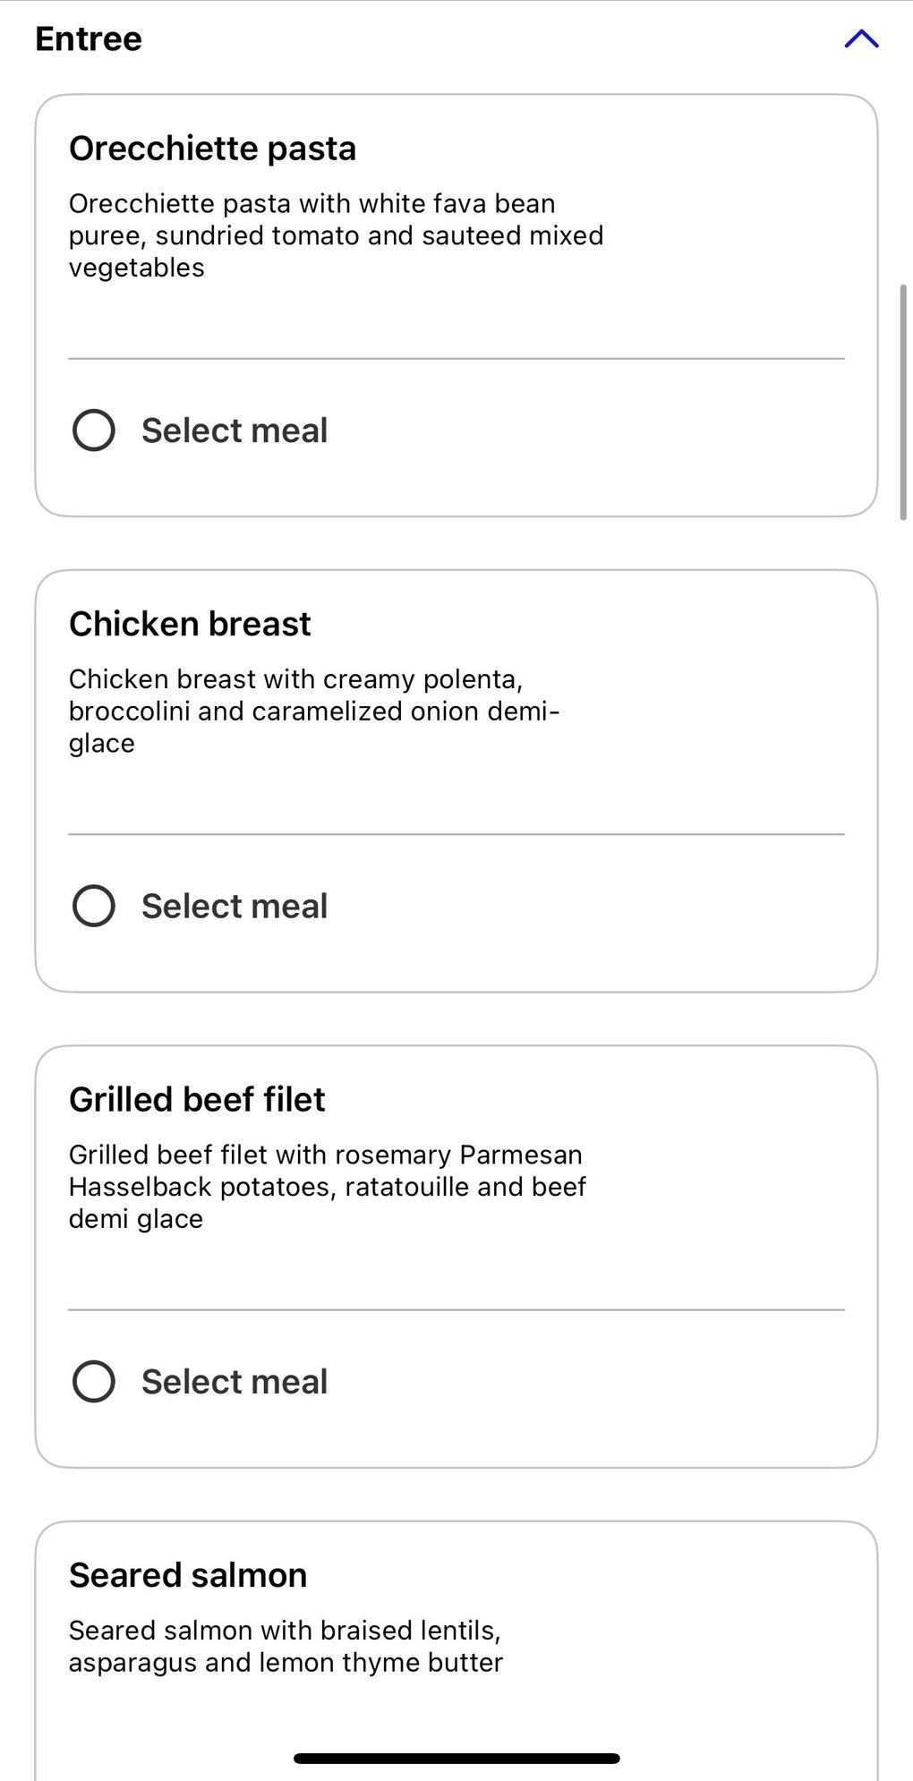This screenshot has width=913, height=1781.
Task: Select the Orecchiette pasta radio button
Action: coord(94,430)
